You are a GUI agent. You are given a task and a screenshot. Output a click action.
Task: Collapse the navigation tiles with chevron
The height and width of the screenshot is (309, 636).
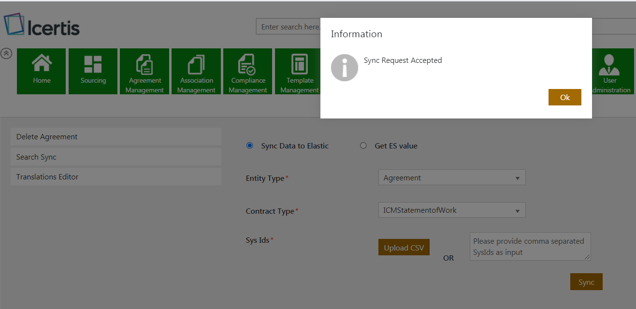[x=6, y=54]
